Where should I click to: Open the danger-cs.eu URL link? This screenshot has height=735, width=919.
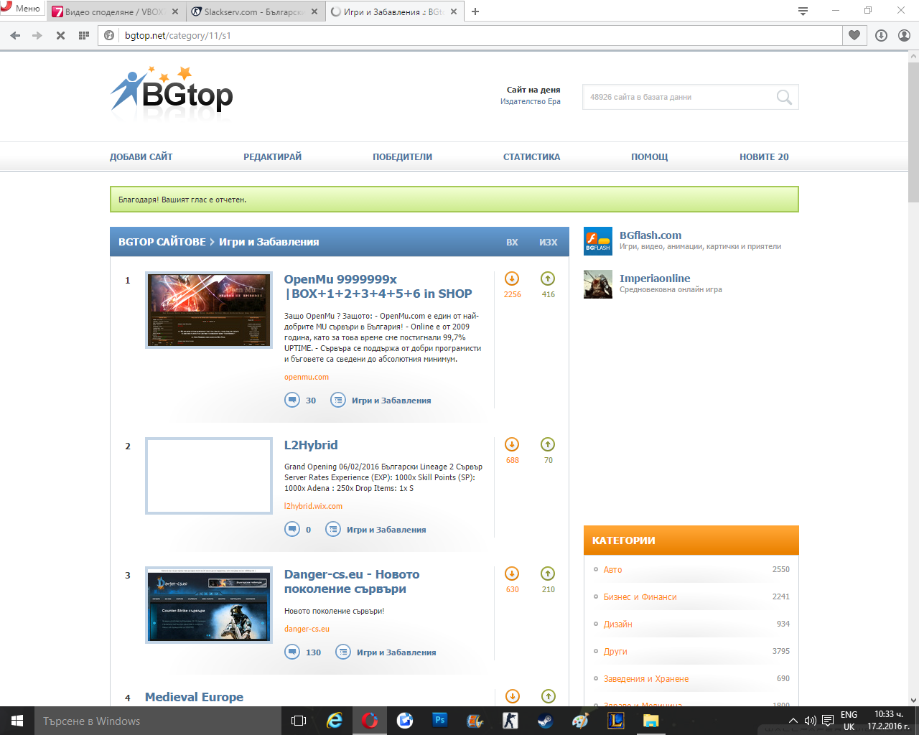[307, 629]
